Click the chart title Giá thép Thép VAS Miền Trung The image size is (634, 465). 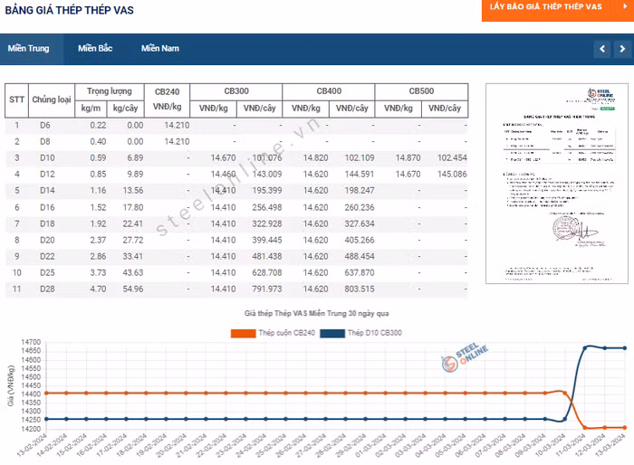pos(316,314)
